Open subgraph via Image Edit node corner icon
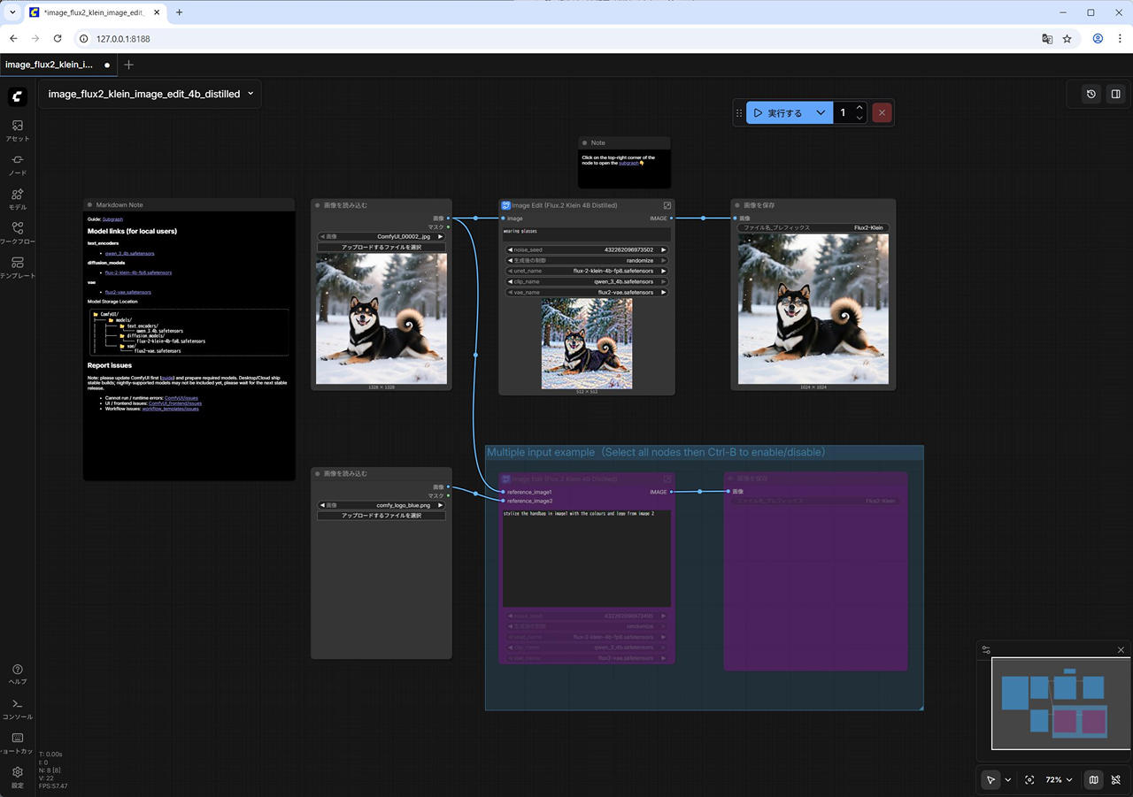1133x797 pixels. tap(667, 205)
